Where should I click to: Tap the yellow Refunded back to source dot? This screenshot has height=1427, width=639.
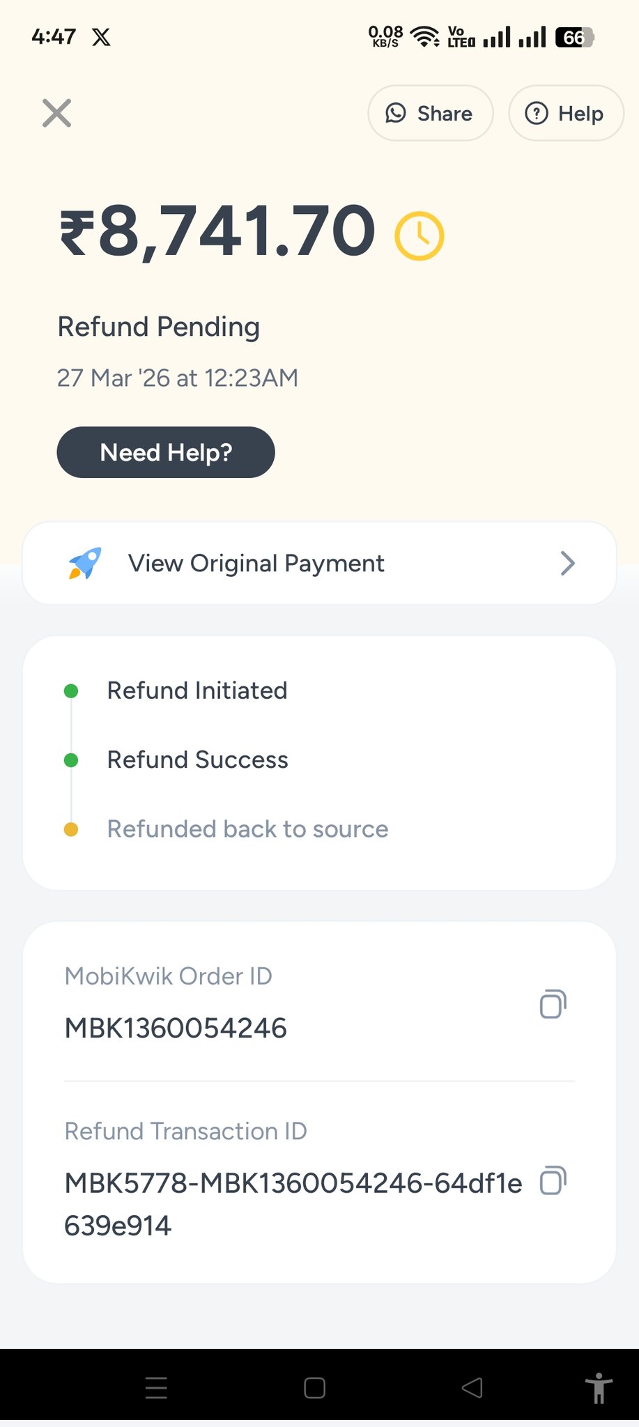[x=71, y=829]
